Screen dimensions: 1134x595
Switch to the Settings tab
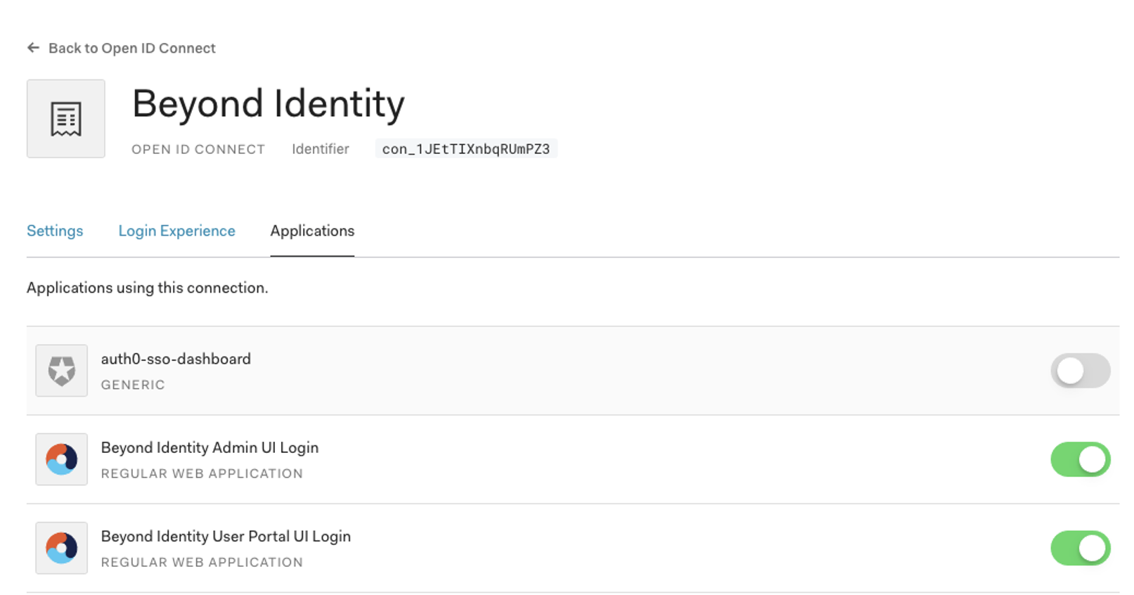click(x=55, y=231)
